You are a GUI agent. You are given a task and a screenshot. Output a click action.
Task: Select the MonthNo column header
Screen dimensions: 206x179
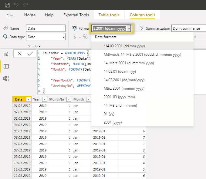click(x=56, y=99)
